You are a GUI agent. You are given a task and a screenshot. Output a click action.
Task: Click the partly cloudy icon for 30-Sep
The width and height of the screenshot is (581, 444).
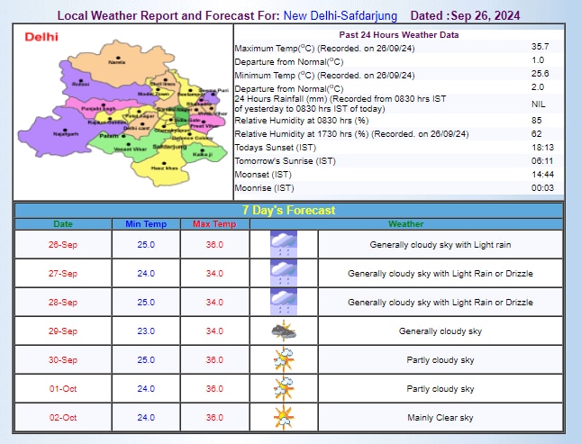pyautogui.click(x=285, y=359)
